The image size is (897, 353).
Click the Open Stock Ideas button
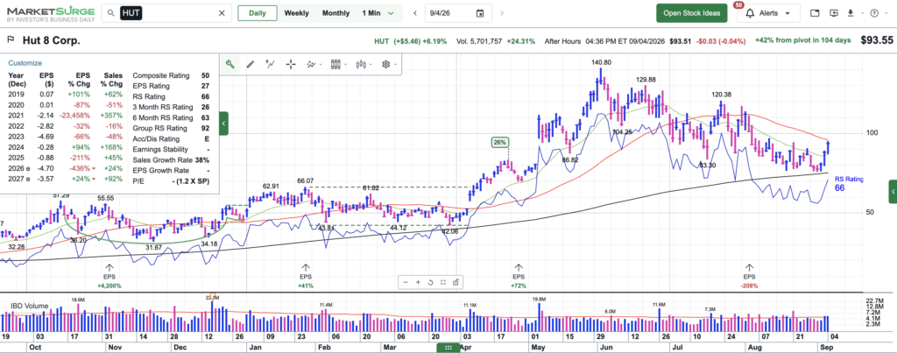[x=692, y=13]
